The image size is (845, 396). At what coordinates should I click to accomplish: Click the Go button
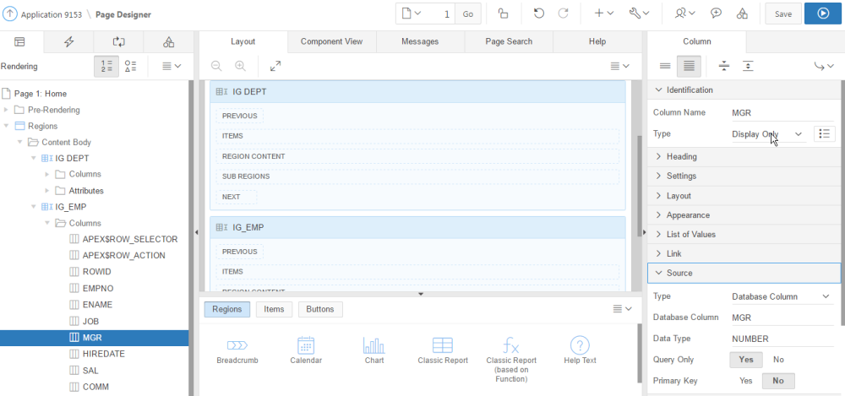coord(468,14)
